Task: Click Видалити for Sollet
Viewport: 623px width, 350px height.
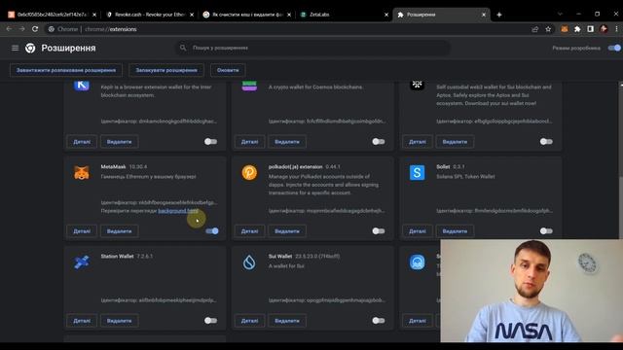Action: pyautogui.click(x=455, y=231)
